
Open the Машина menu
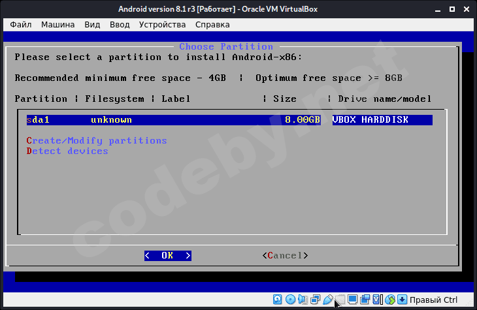(x=58, y=24)
